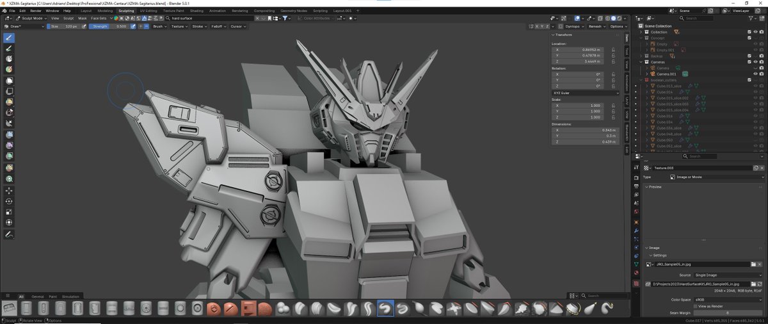Screen dimensions: 768x324
Task: Click the Strength pressure sensitivity icon
Action: pos(133,26)
